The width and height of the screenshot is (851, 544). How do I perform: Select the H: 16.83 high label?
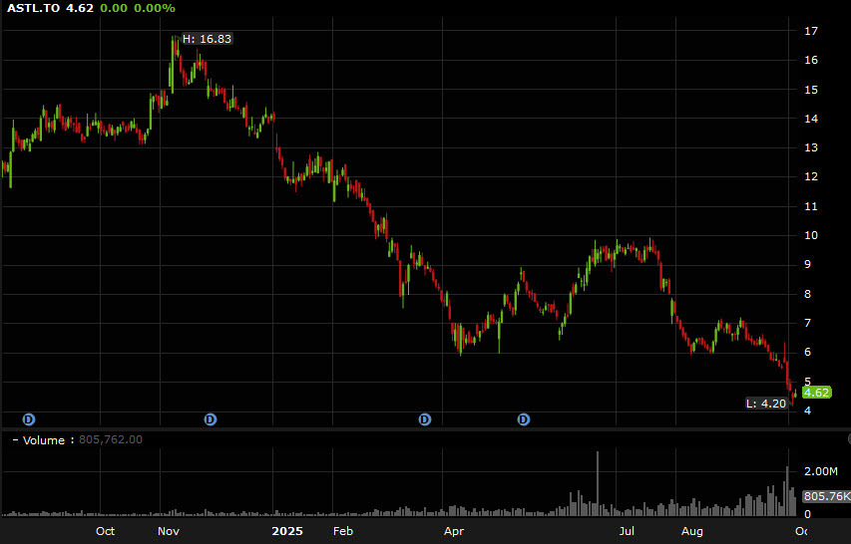coord(207,39)
